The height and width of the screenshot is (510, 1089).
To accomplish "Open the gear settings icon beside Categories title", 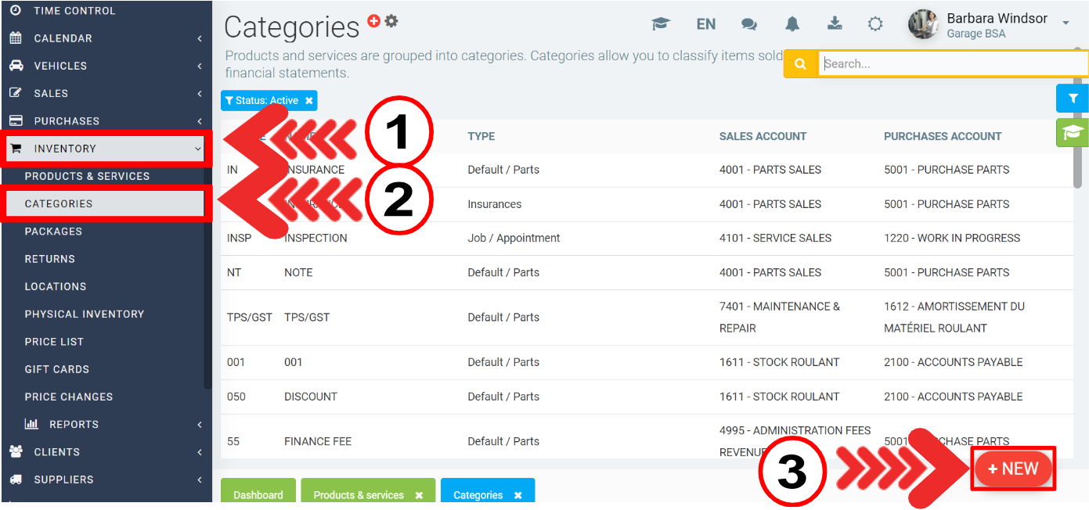I will 391,21.
